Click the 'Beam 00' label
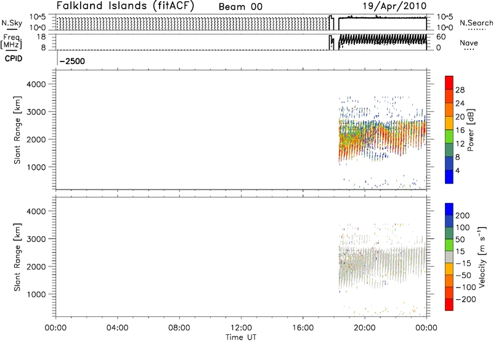 pyautogui.click(x=240, y=7)
